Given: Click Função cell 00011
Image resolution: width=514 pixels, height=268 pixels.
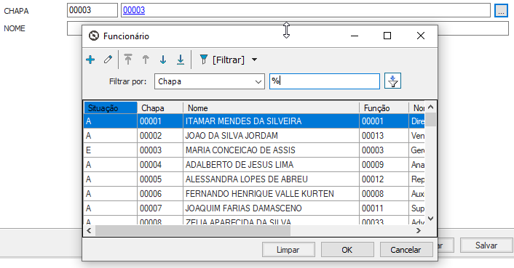Looking at the screenshot, I should 384,208.
